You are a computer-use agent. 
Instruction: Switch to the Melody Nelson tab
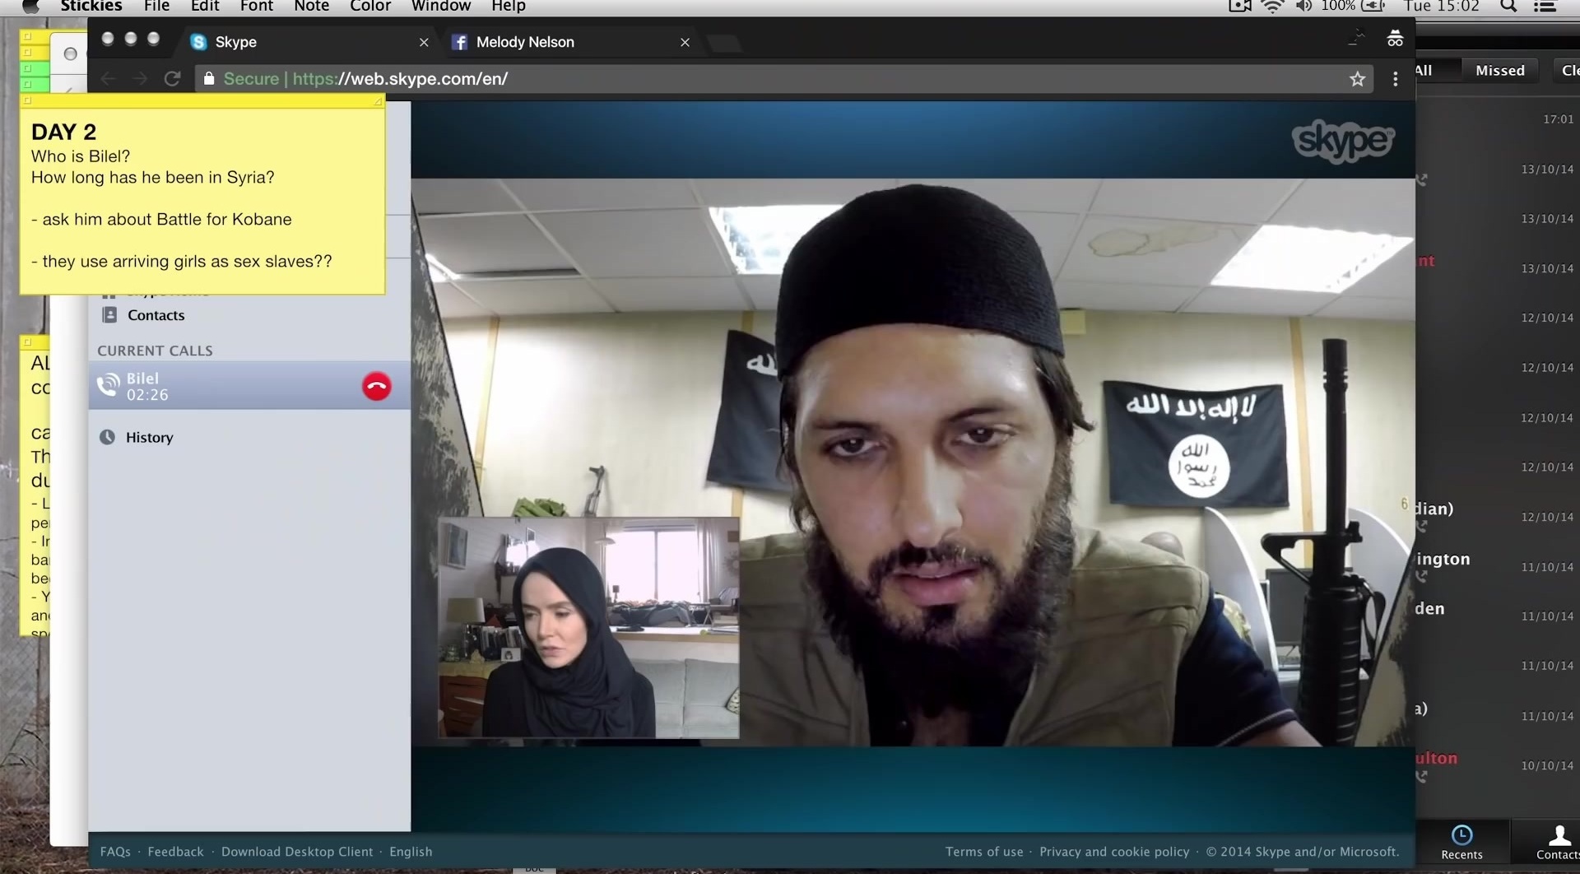524,42
